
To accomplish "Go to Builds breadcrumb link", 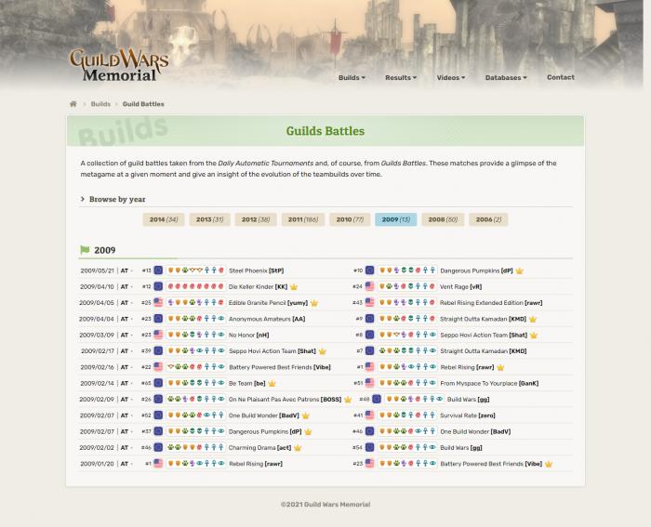I will (x=100, y=104).
